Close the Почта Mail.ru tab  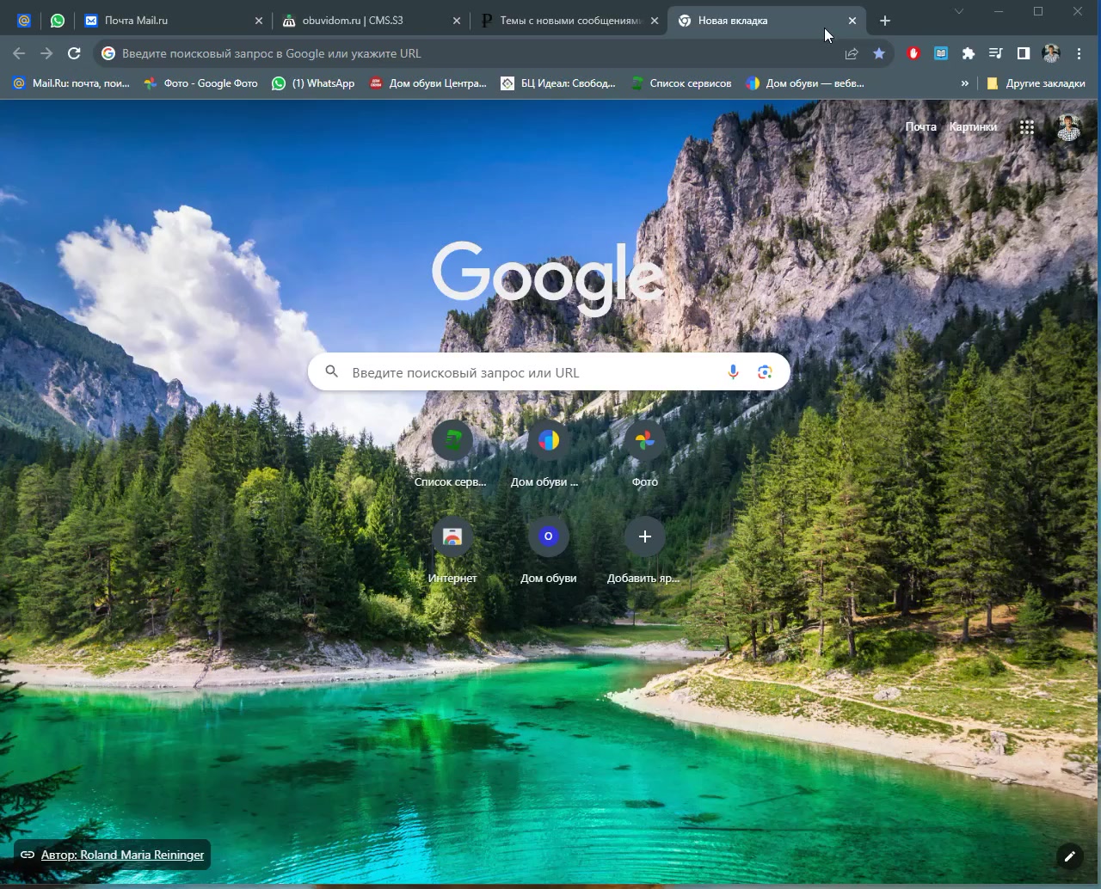tap(259, 21)
